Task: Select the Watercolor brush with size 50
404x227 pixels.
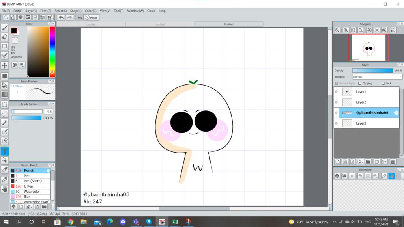Action: [30, 192]
